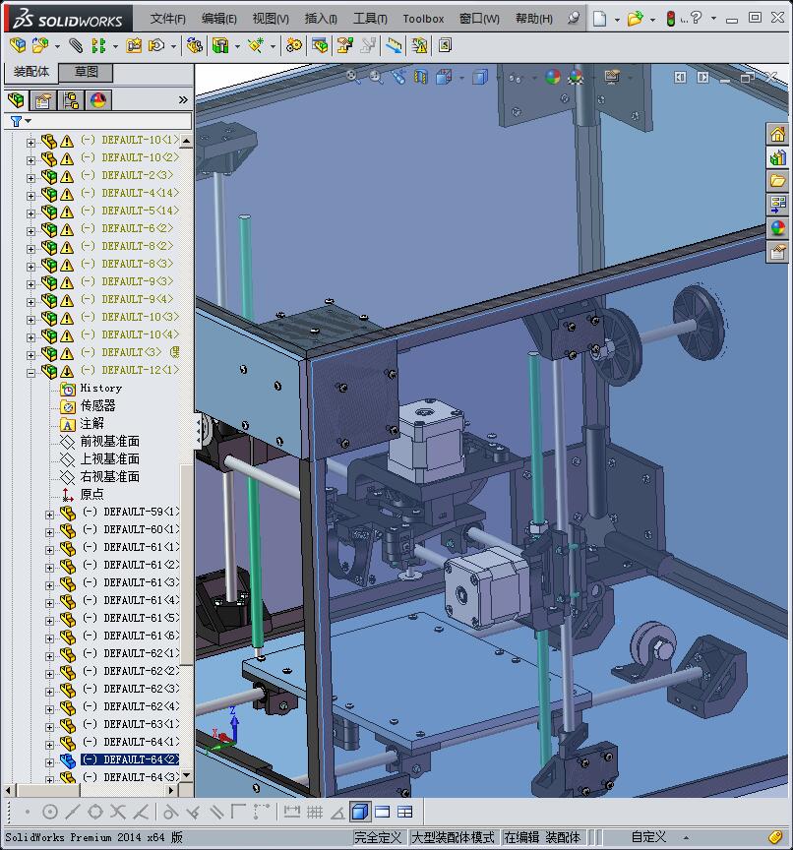793x850 pixels.
Task: Click the Exploded View icon
Action: (344, 45)
